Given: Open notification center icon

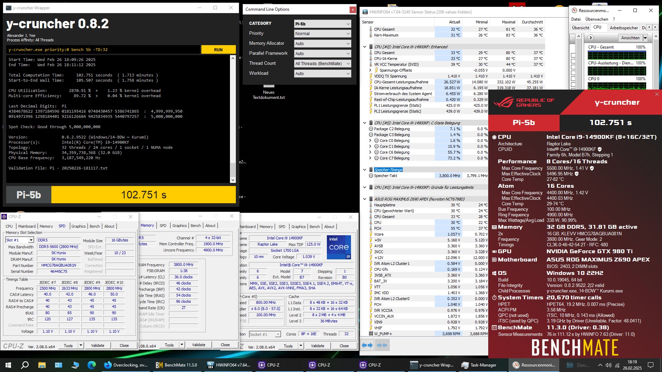Looking at the screenshot, I should pyautogui.click(x=651, y=365).
